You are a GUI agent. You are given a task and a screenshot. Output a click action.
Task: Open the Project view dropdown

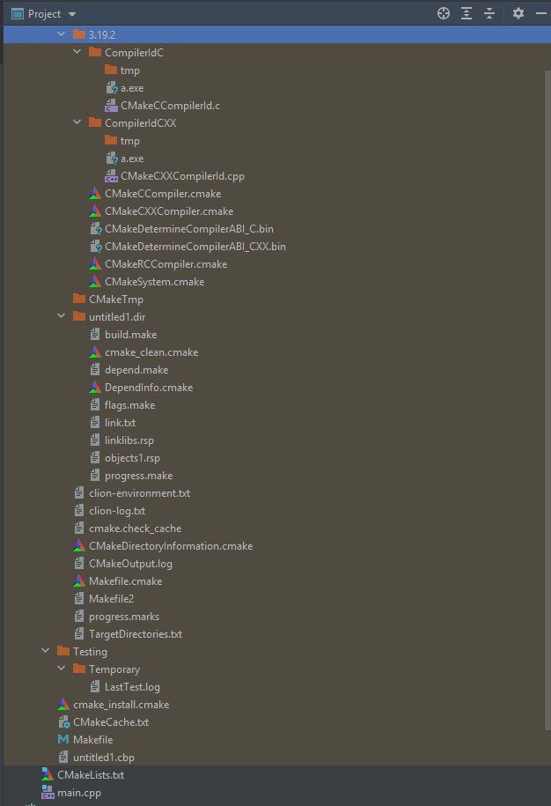click(x=72, y=14)
